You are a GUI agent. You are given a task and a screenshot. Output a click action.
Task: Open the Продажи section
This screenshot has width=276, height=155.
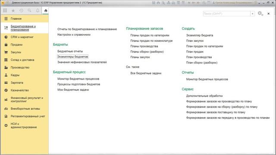coord(25,45)
